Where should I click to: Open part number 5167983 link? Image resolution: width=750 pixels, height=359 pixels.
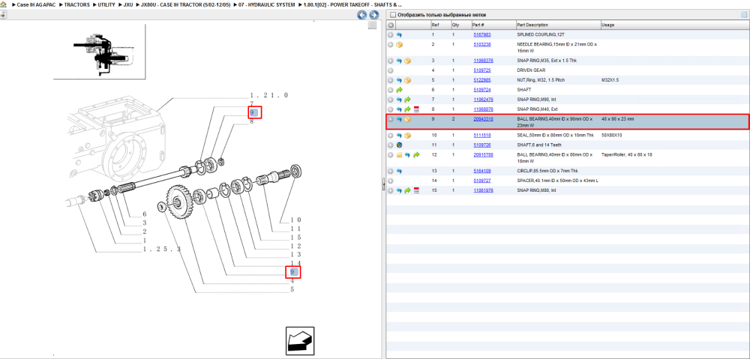[x=481, y=35]
